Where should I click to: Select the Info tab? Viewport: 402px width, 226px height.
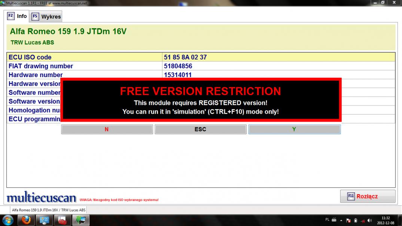(x=17, y=16)
